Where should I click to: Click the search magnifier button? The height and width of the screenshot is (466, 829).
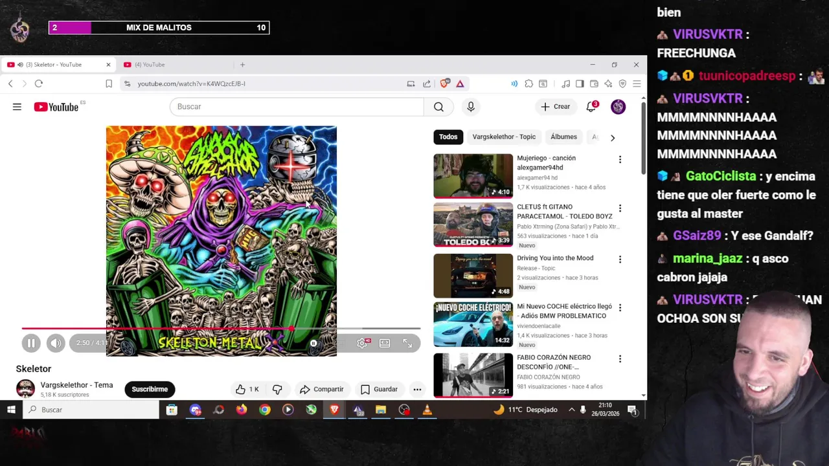tap(438, 107)
